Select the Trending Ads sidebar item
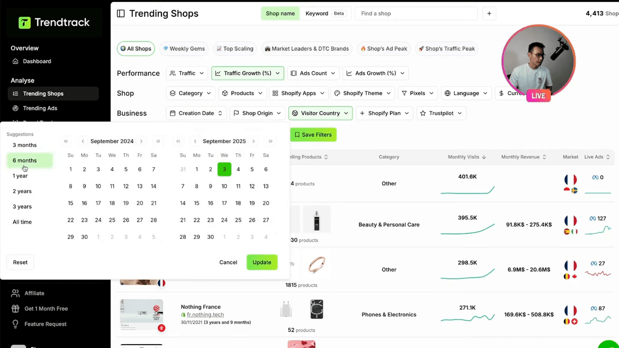 40,108
